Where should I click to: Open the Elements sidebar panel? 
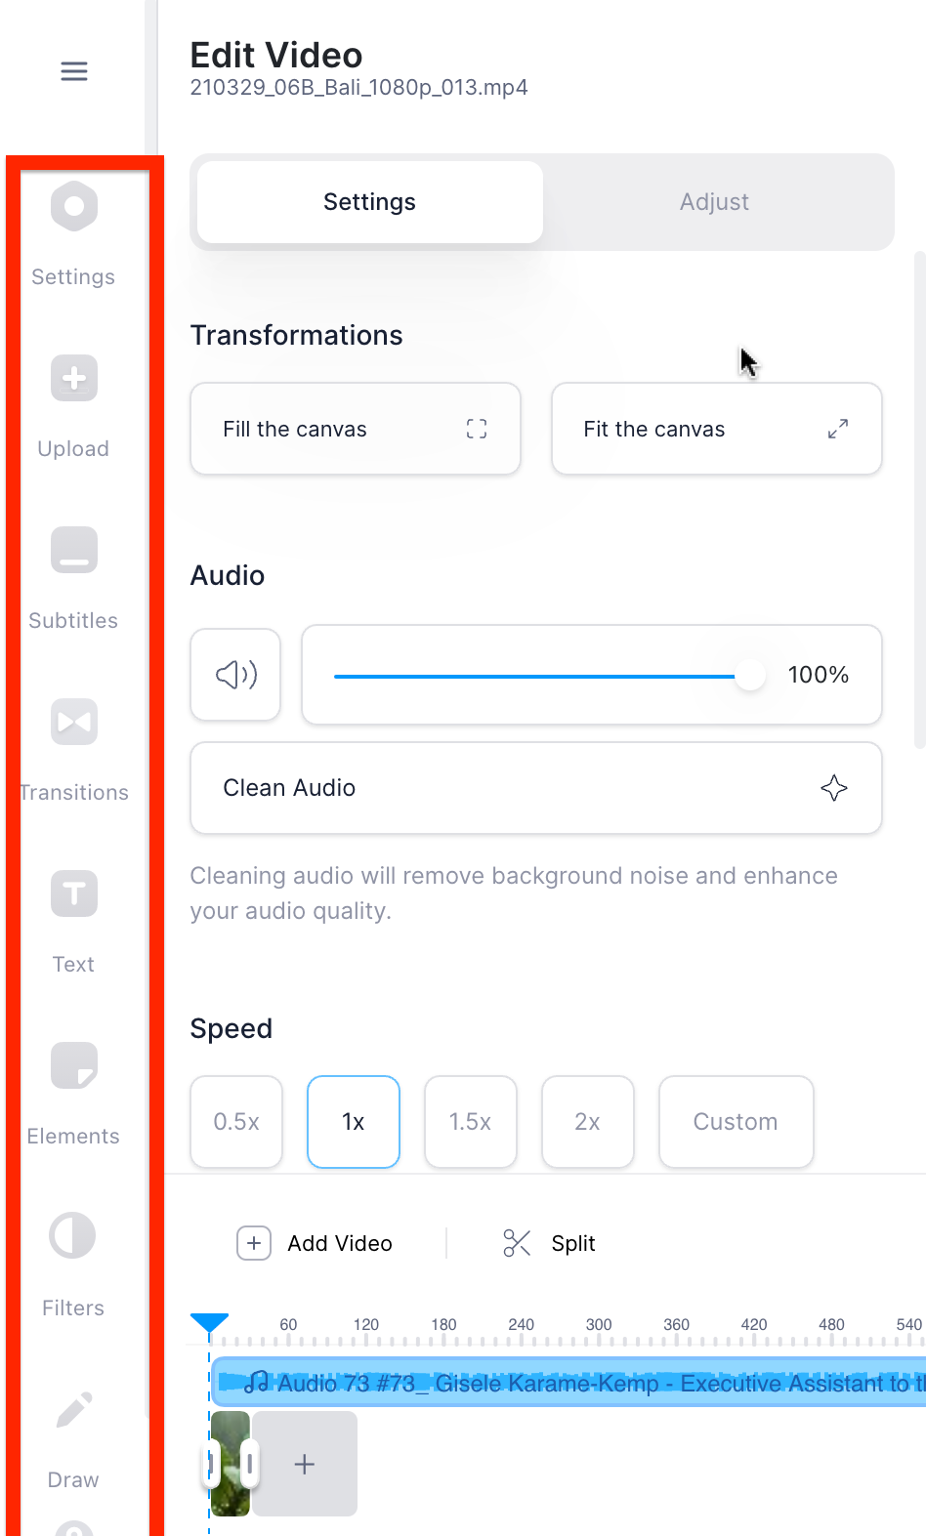click(x=74, y=1094)
